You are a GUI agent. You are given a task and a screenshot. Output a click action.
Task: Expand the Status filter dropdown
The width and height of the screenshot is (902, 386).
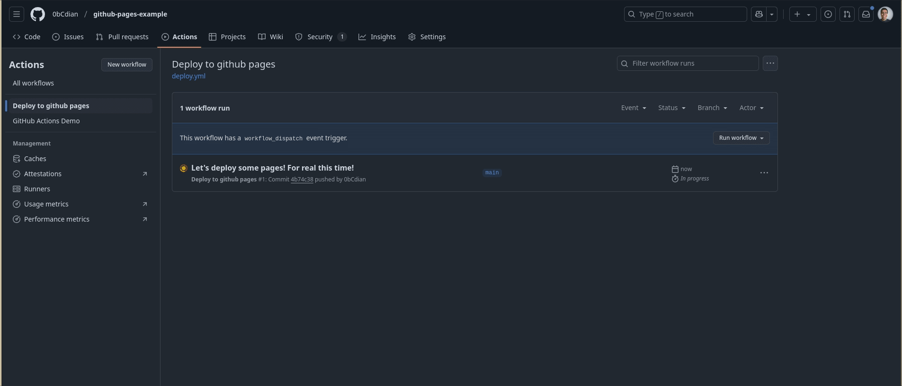click(672, 108)
